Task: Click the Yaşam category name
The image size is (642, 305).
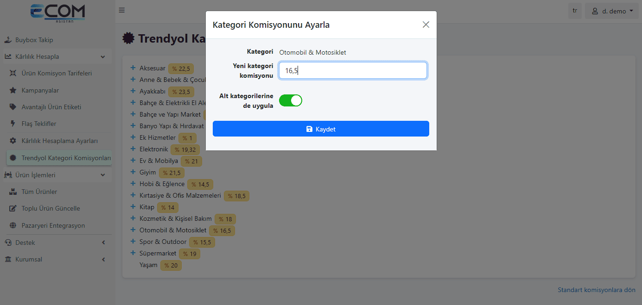Action: tap(148, 265)
